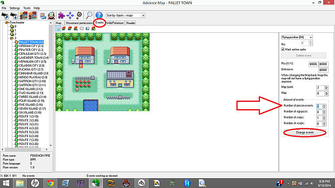Open the world map editor icon
The image size is (335, 188).
tap(43, 15)
